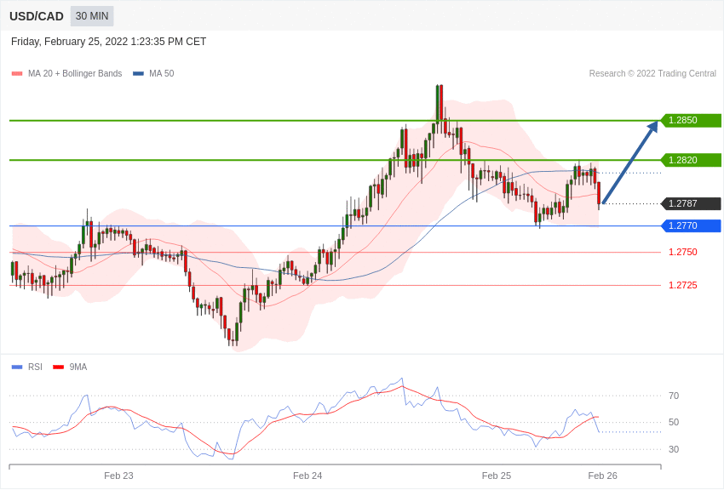Viewport: 724px width, 490px height.
Task: Click the RSI legend swatch
Action: click(x=17, y=367)
